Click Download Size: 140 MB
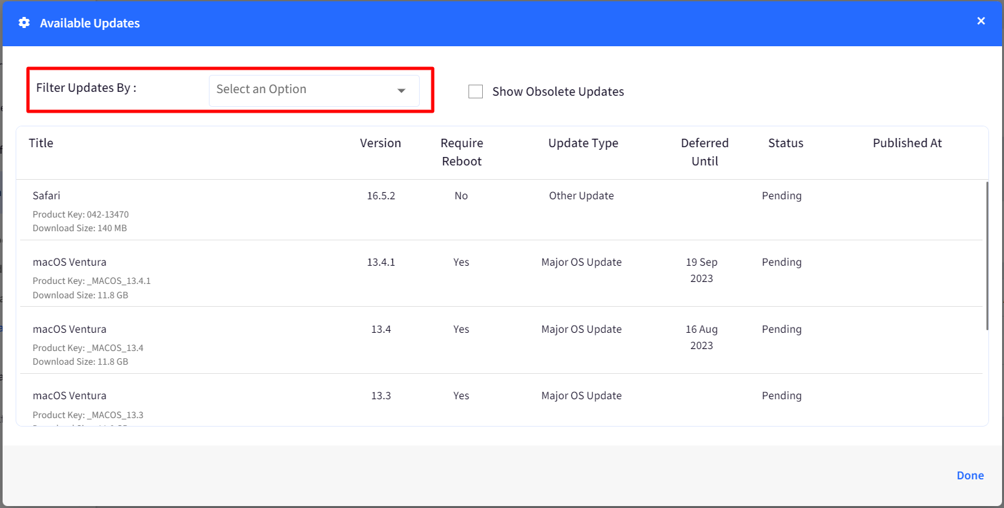Image resolution: width=1004 pixels, height=508 pixels. (x=79, y=229)
